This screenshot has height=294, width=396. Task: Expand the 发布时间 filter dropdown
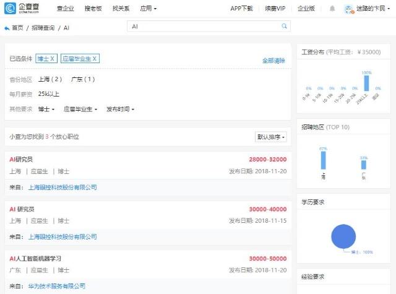(x=120, y=109)
